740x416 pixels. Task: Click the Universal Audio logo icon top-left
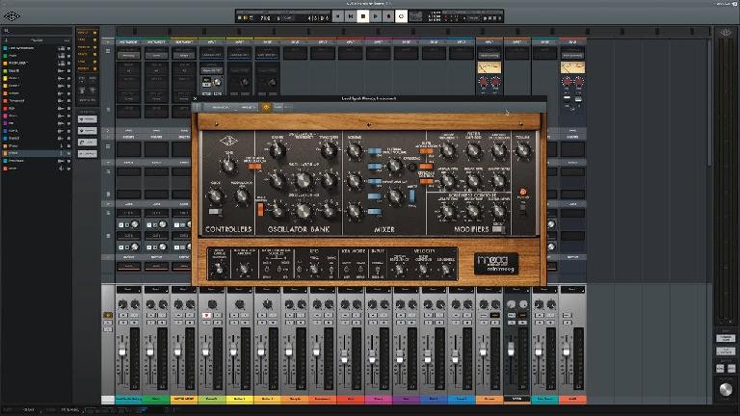coord(12,16)
